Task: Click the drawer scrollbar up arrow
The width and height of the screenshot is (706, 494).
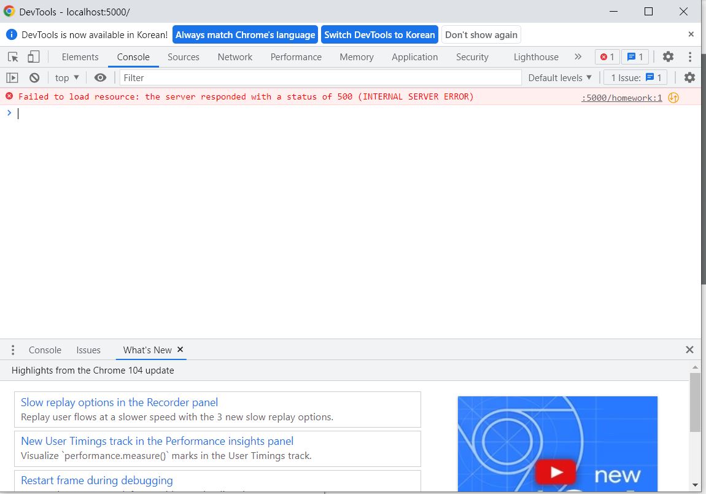Action: pos(695,367)
